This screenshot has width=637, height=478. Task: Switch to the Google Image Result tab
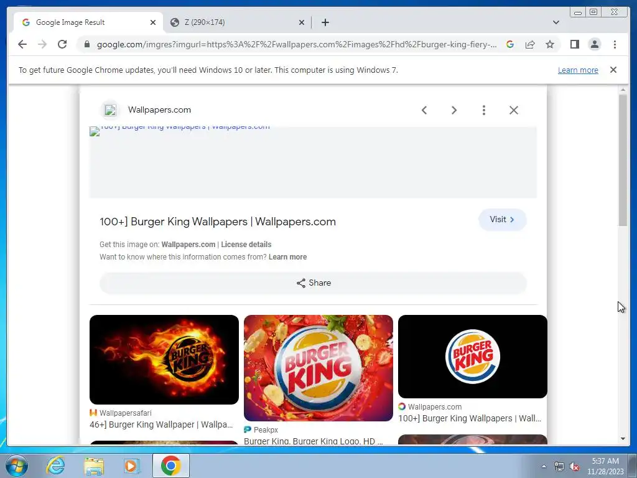[88, 22]
